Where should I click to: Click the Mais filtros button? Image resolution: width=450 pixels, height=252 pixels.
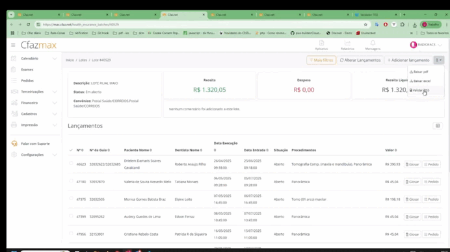coord(321,60)
